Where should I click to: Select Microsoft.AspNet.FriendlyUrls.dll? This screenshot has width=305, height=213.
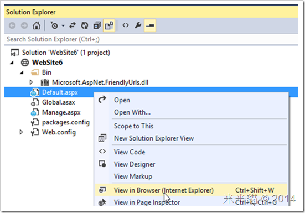click(100, 82)
